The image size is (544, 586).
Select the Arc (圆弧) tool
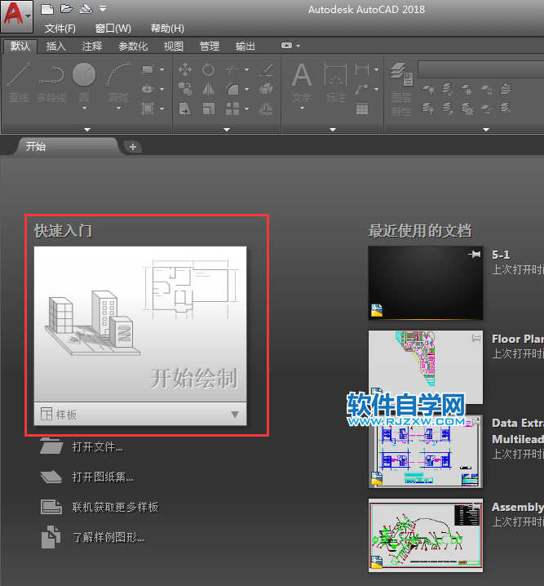pyautogui.click(x=118, y=82)
